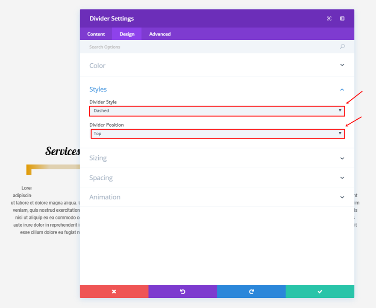Redo change with the blue button
The width and height of the screenshot is (376, 308).
pyautogui.click(x=251, y=291)
